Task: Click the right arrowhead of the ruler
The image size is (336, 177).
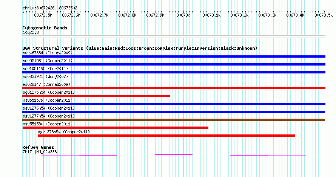Action: (x=324, y=12)
